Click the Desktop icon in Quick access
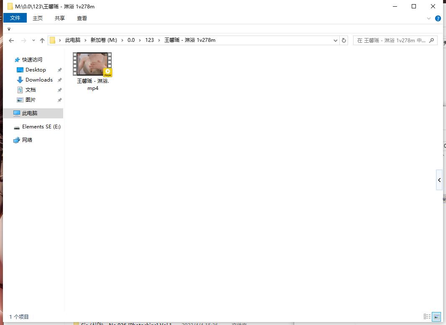This screenshot has width=446, height=325. 20,70
